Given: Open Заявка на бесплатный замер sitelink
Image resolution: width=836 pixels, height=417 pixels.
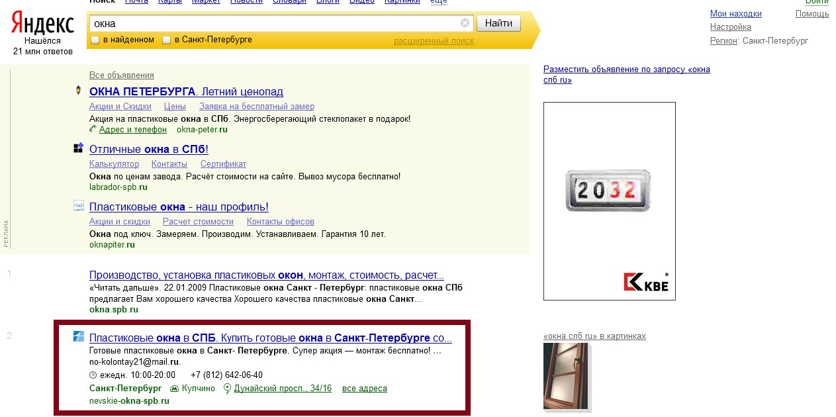Looking at the screenshot, I should [257, 107].
